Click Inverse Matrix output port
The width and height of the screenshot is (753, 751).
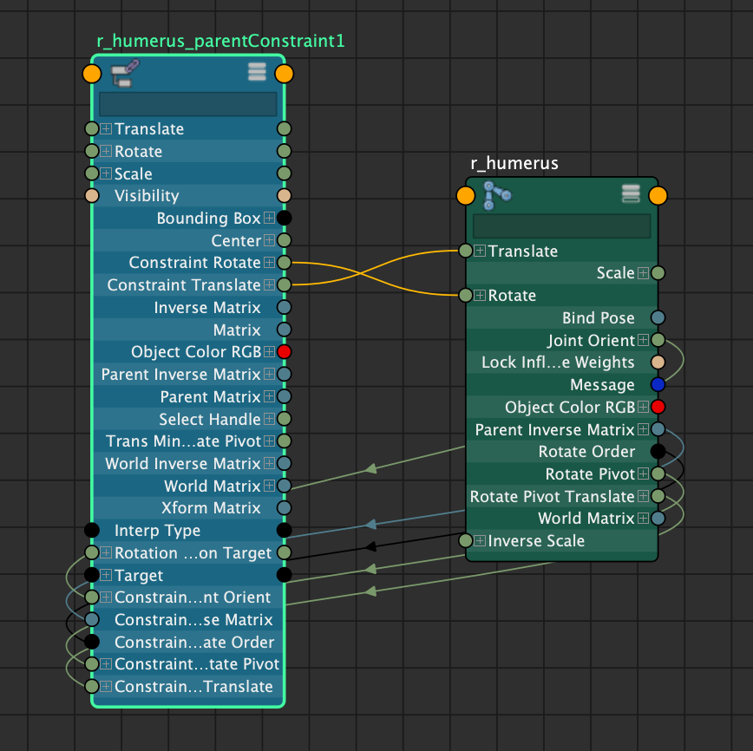(284, 307)
